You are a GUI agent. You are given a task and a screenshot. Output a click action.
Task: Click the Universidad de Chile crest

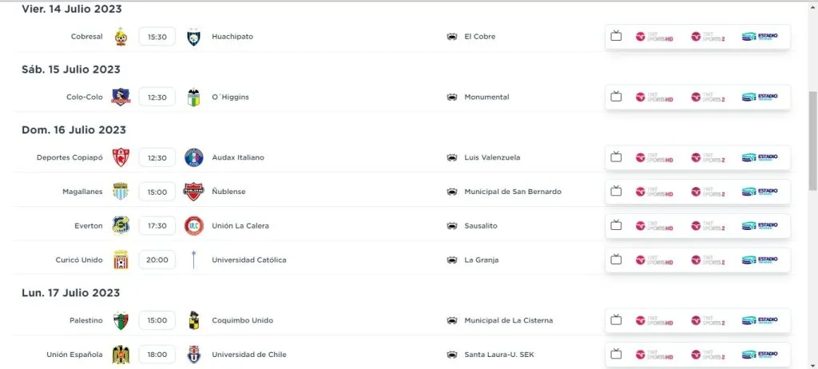[x=193, y=355]
